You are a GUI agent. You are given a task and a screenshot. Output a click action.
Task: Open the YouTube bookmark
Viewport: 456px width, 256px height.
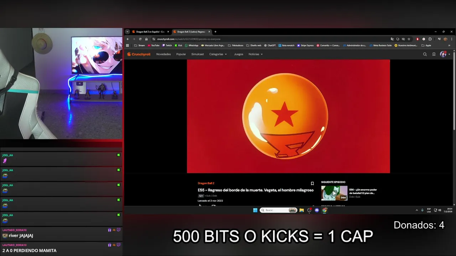pos(154,46)
